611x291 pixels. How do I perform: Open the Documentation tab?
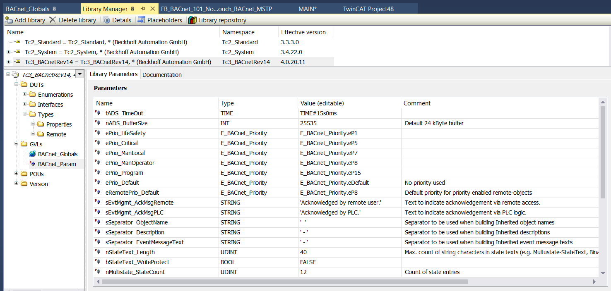[162, 75]
